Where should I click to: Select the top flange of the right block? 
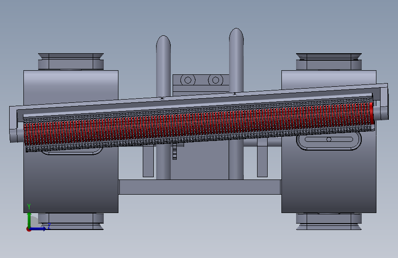329,61
